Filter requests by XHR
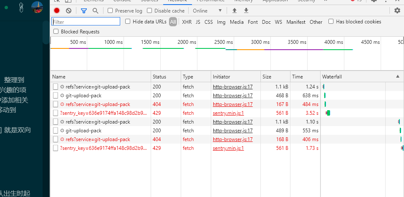Screen dimensions: 404x197 click(187, 22)
